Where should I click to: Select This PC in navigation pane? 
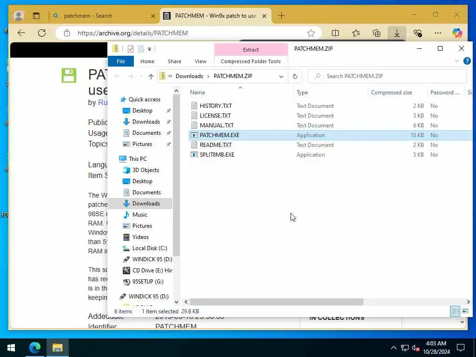137,159
